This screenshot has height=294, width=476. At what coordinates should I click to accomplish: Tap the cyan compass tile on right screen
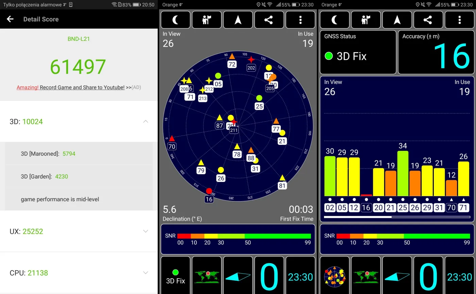pos(397,275)
